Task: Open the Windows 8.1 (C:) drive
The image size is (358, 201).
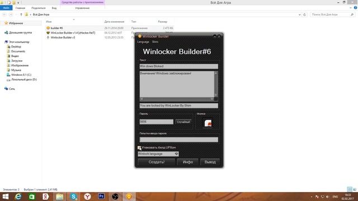Action: point(21,75)
